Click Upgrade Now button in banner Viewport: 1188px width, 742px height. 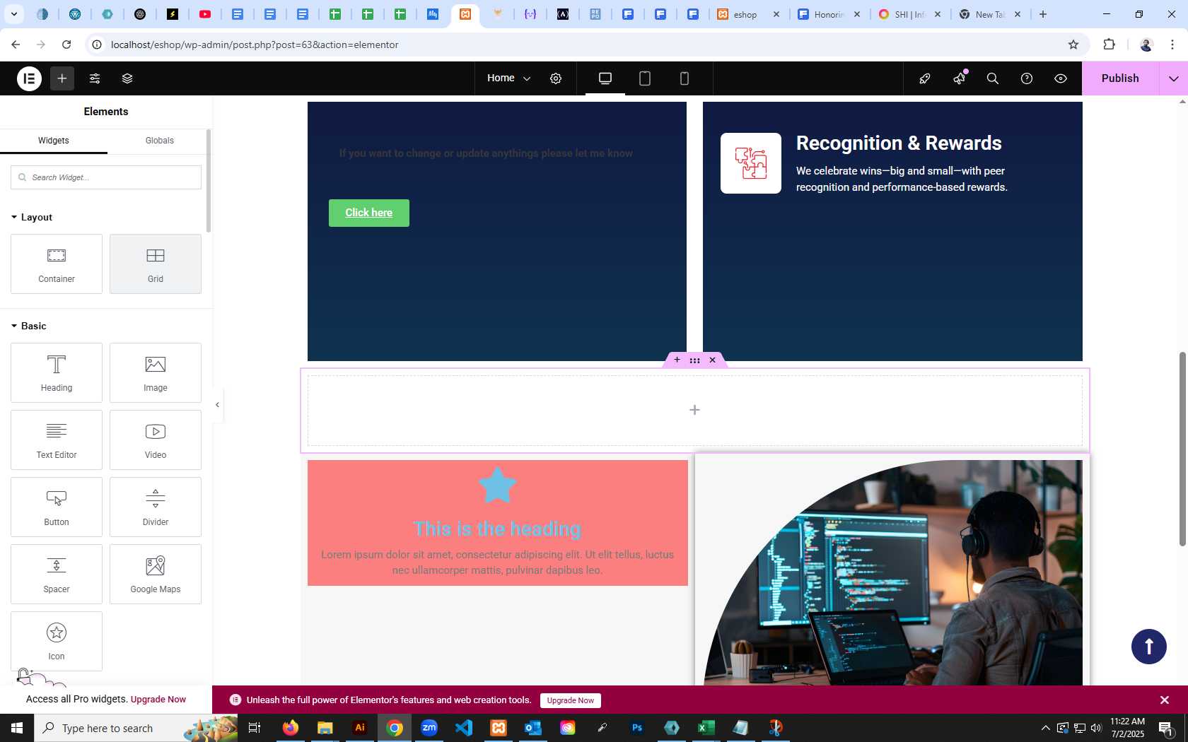[x=571, y=700]
